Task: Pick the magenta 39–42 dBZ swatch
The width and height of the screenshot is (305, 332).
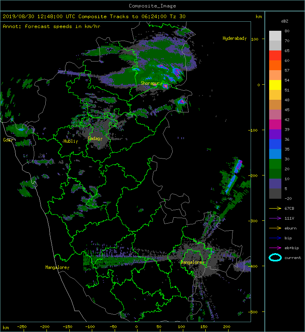Action: tap(275, 124)
